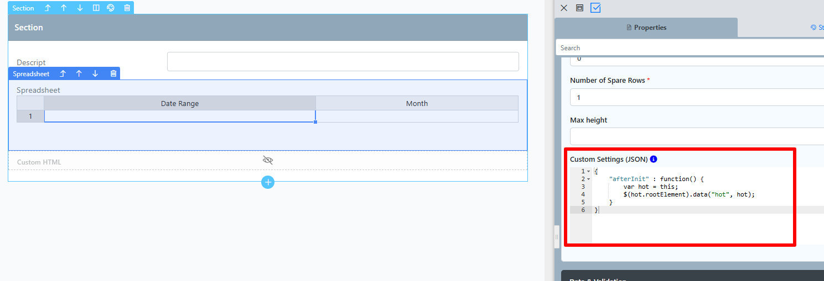Add a new element with the plus button
The height and width of the screenshot is (281, 824).
(x=268, y=182)
